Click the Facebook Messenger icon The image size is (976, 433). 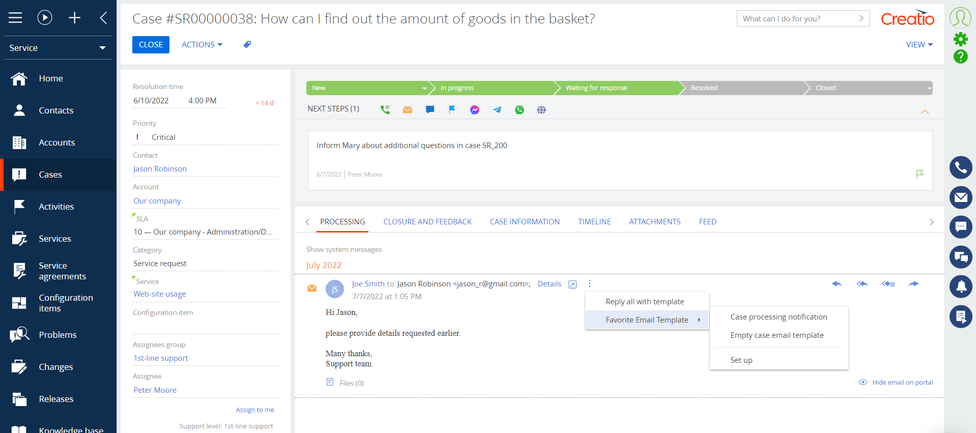pyautogui.click(x=475, y=110)
